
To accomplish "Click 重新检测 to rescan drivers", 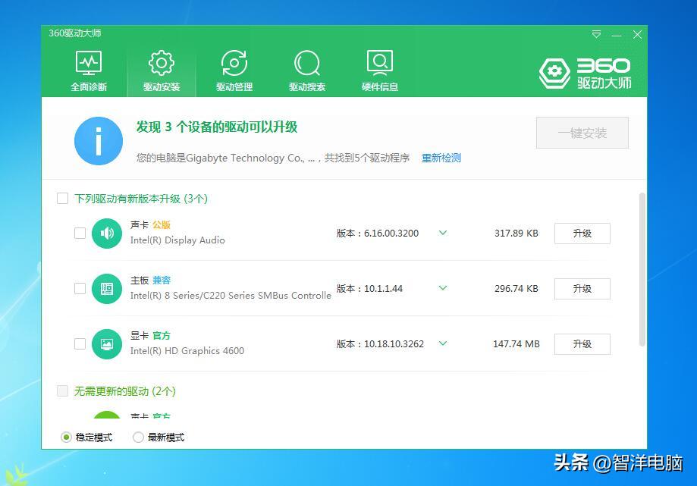I will (x=441, y=158).
